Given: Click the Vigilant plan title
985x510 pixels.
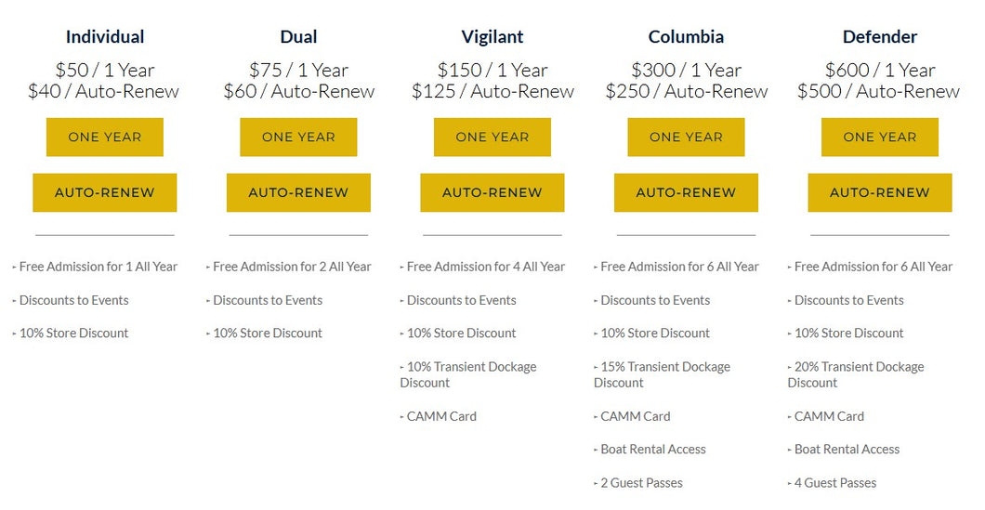Looking at the screenshot, I should click(x=492, y=37).
